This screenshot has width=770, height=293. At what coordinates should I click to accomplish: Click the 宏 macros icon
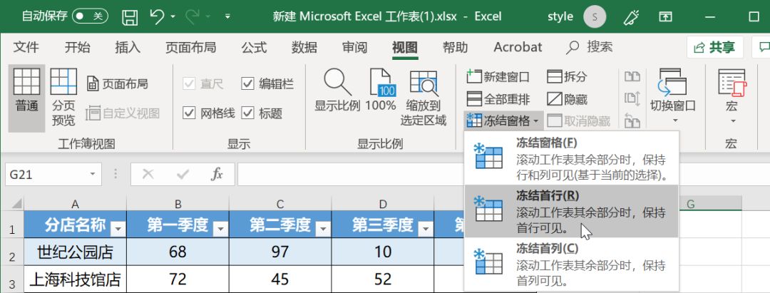[x=731, y=83]
